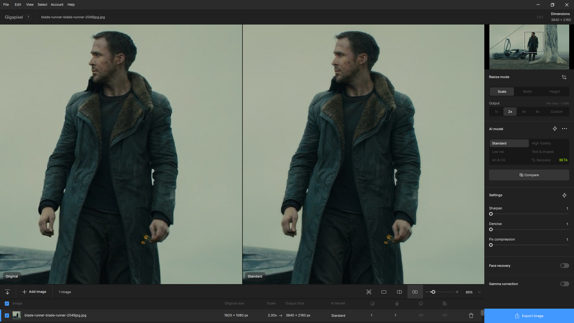Select the side-by-side view icon

(x=415, y=292)
